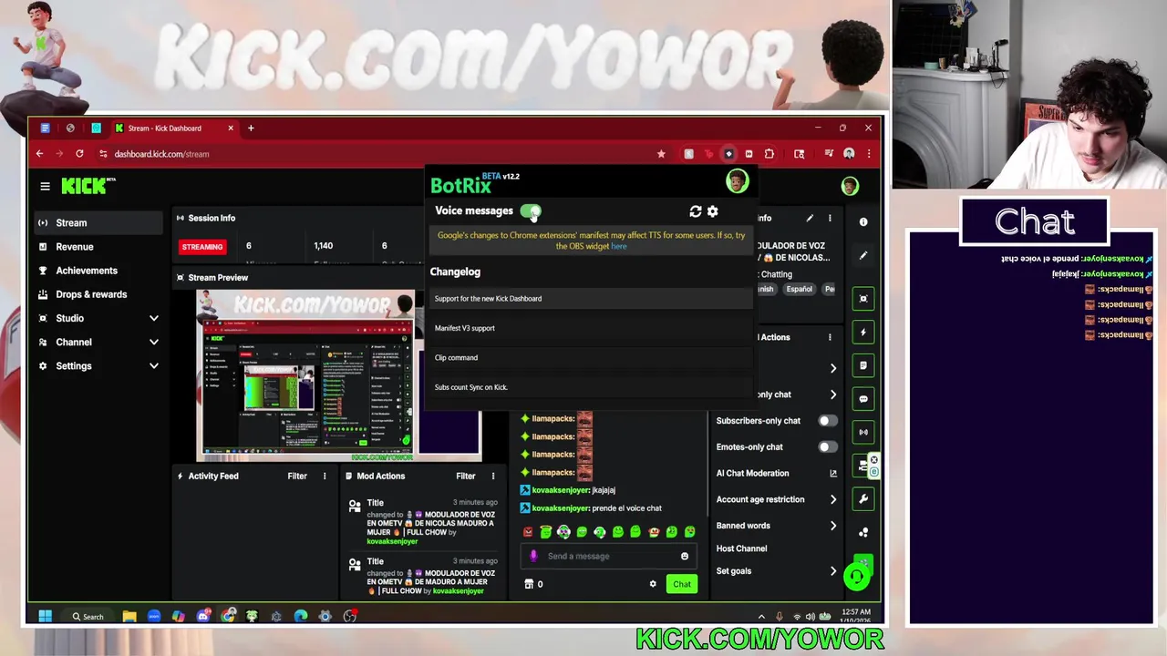Click the lightning bolt icon in right rail

click(x=863, y=333)
